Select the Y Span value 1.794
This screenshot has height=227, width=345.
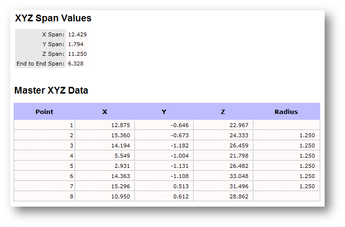pyautogui.click(x=76, y=44)
